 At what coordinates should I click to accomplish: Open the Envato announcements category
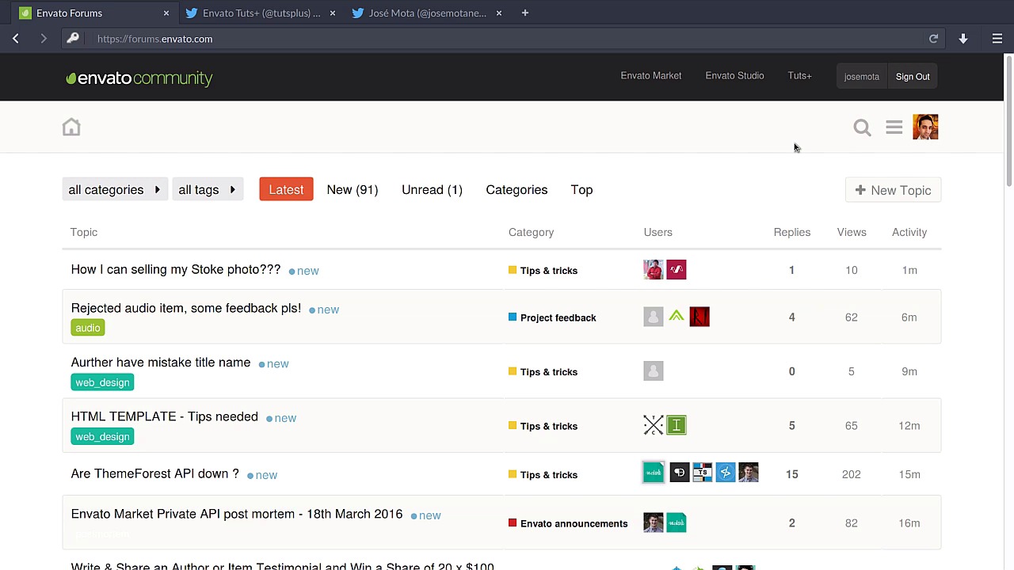point(568,523)
